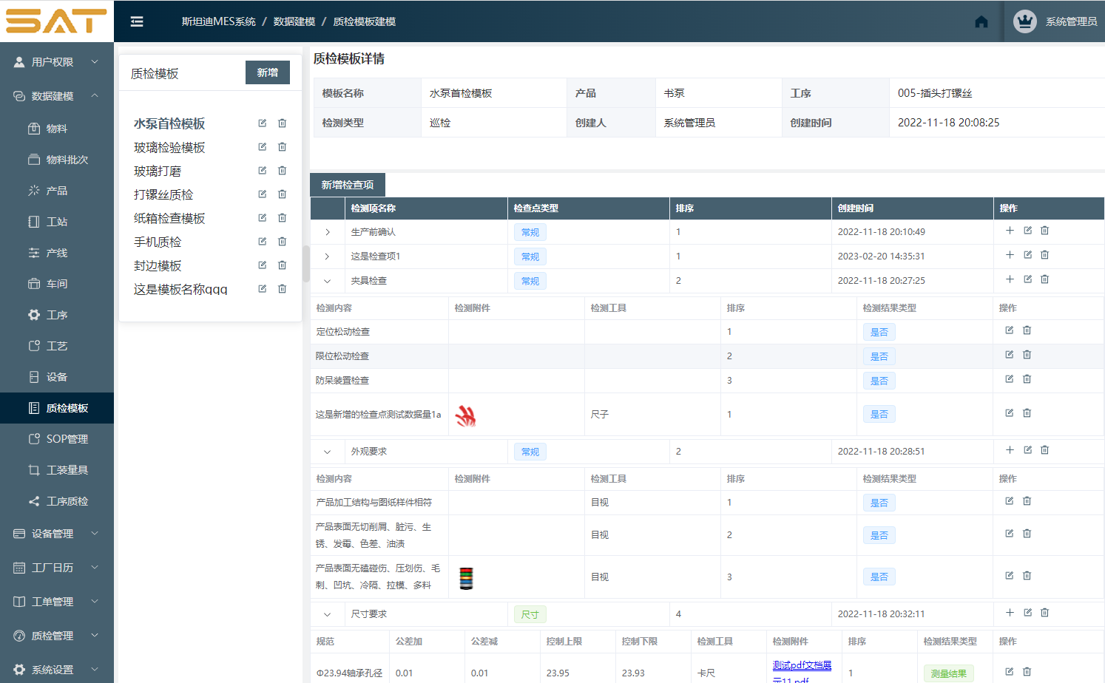Click the hamburger menu icon
This screenshot has width=1105, height=683.
[136, 21]
